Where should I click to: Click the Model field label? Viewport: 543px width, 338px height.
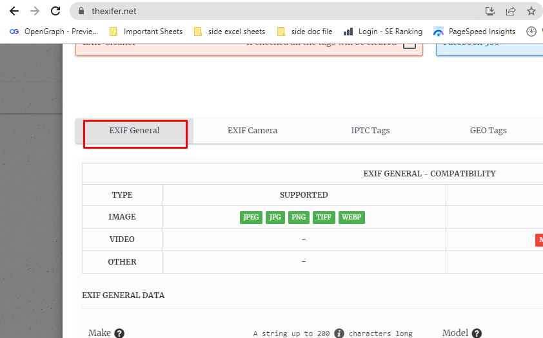pyautogui.click(x=455, y=333)
